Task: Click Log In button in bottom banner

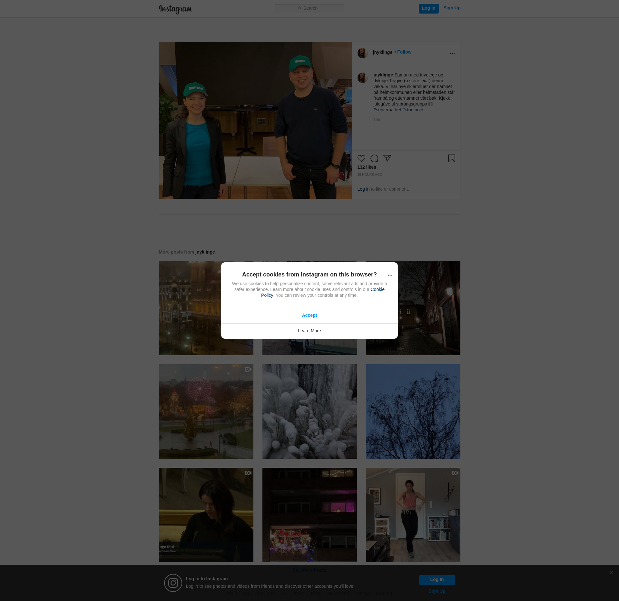Action: coord(437,580)
